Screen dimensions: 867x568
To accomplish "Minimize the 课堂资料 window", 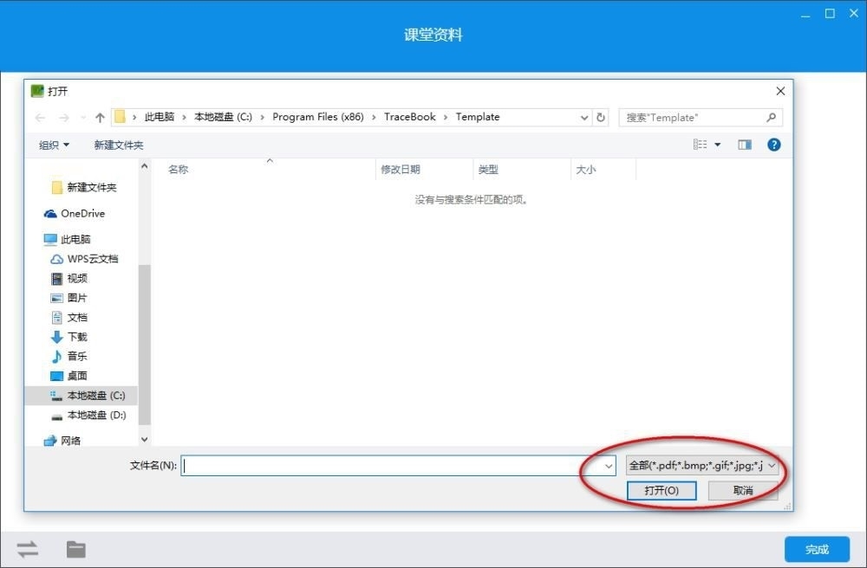I will point(805,15).
